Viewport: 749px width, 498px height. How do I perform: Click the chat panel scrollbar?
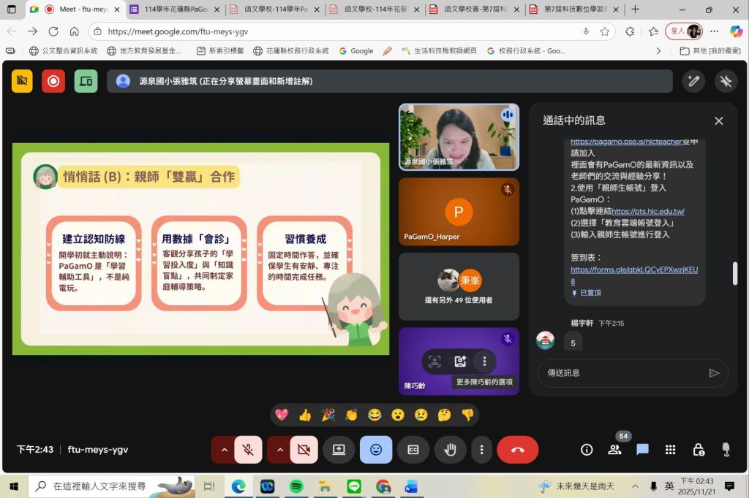[x=735, y=274]
